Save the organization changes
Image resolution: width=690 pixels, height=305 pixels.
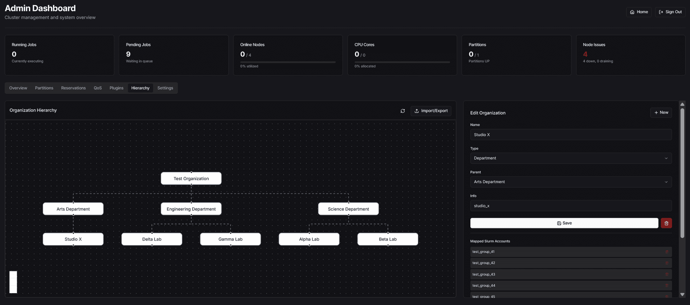[x=564, y=223]
